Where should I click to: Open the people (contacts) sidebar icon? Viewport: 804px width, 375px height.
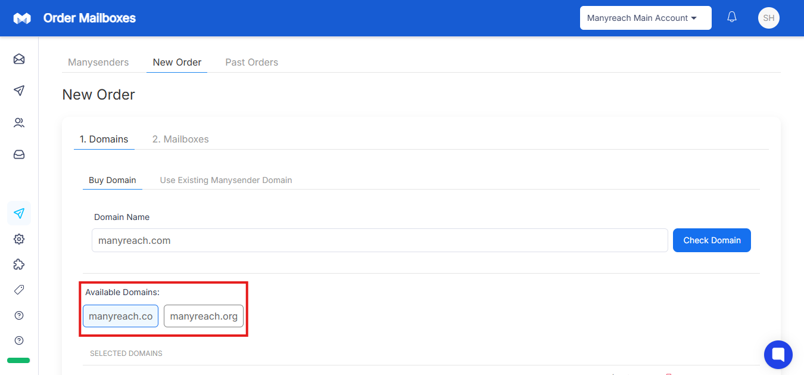(19, 123)
